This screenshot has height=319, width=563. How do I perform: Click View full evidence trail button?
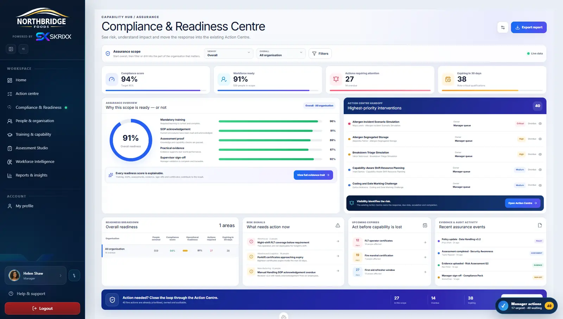click(313, 175)
